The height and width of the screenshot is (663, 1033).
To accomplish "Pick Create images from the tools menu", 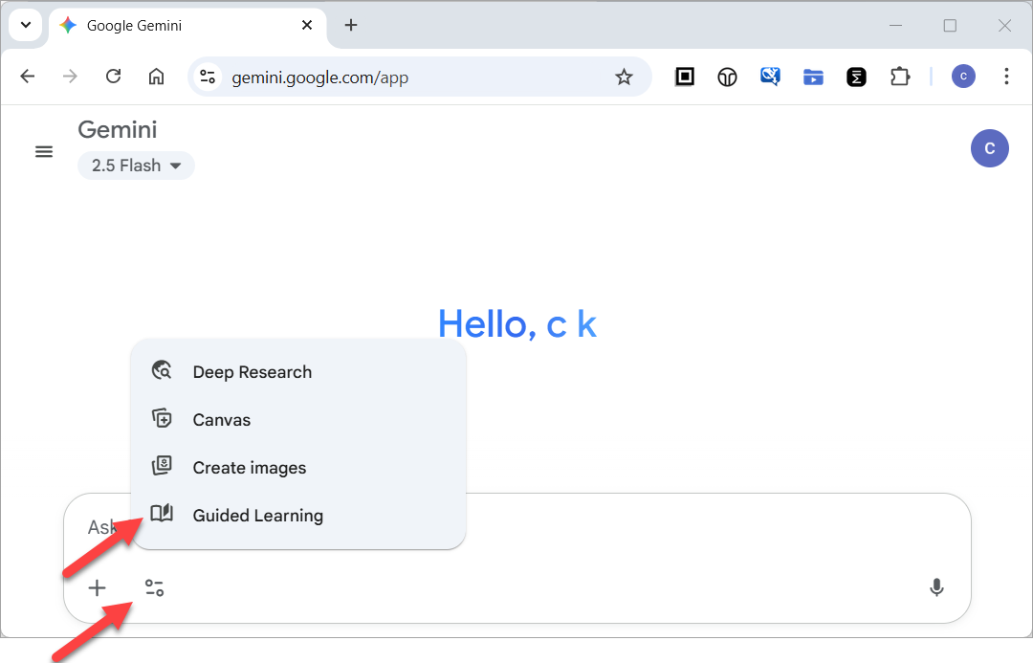I will [x=297, y=468].
